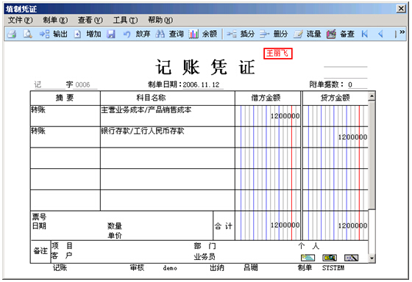Click the last small icon under 个人
The height and width of the screenshot is (282, 412).
point(352,258)
